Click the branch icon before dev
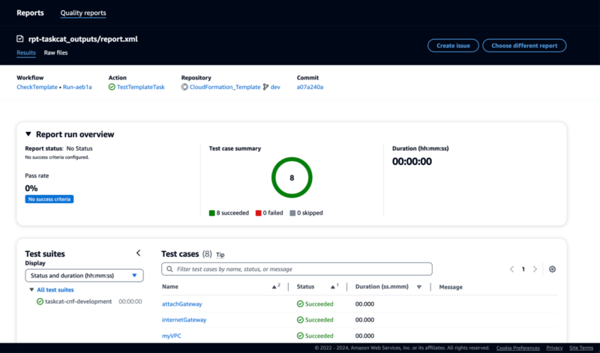600x353 pixels. tap(265, 87)
